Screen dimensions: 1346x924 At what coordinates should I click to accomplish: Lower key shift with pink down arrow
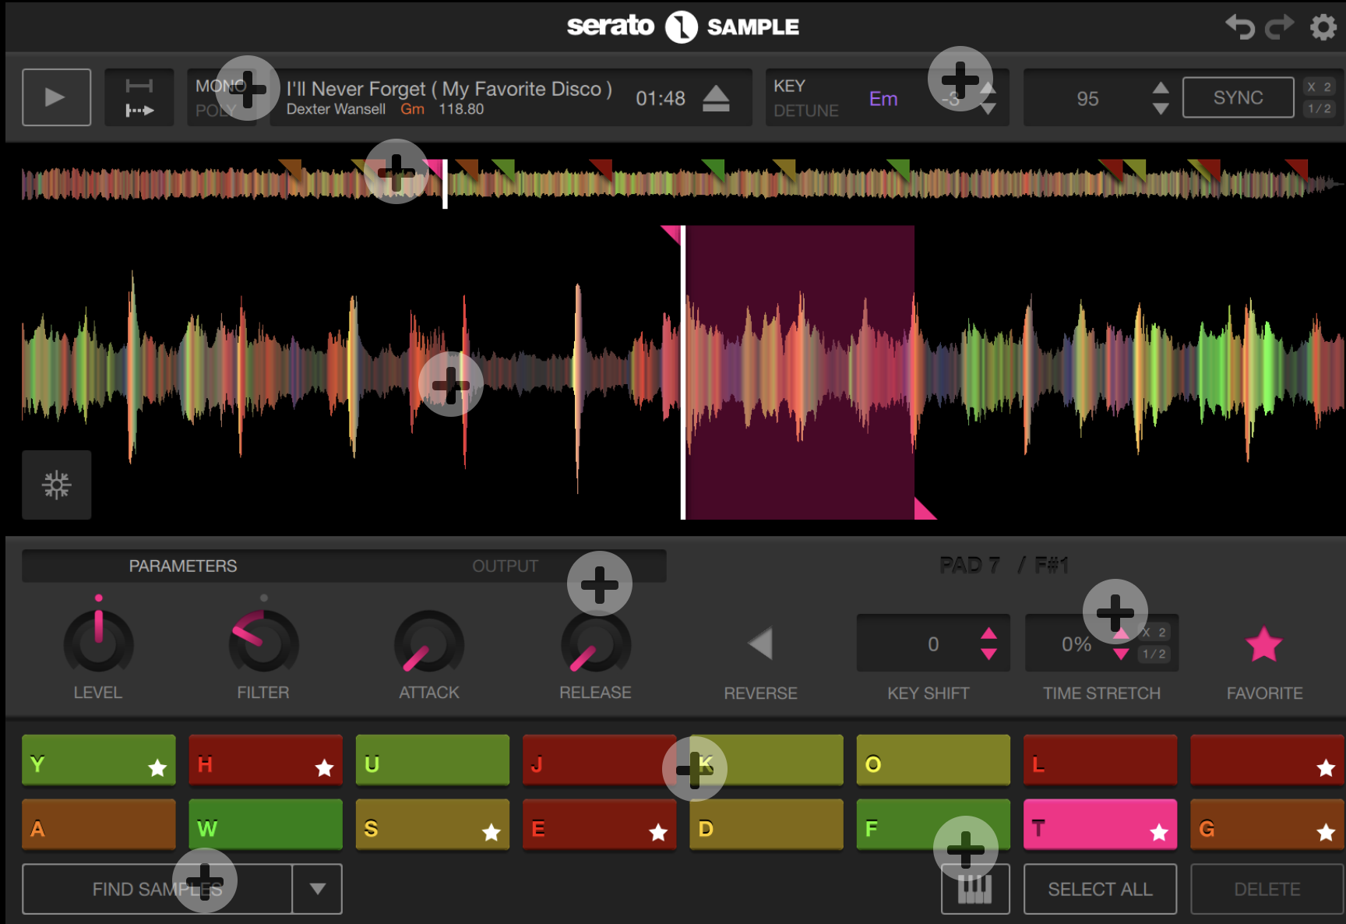pos(988,654)
